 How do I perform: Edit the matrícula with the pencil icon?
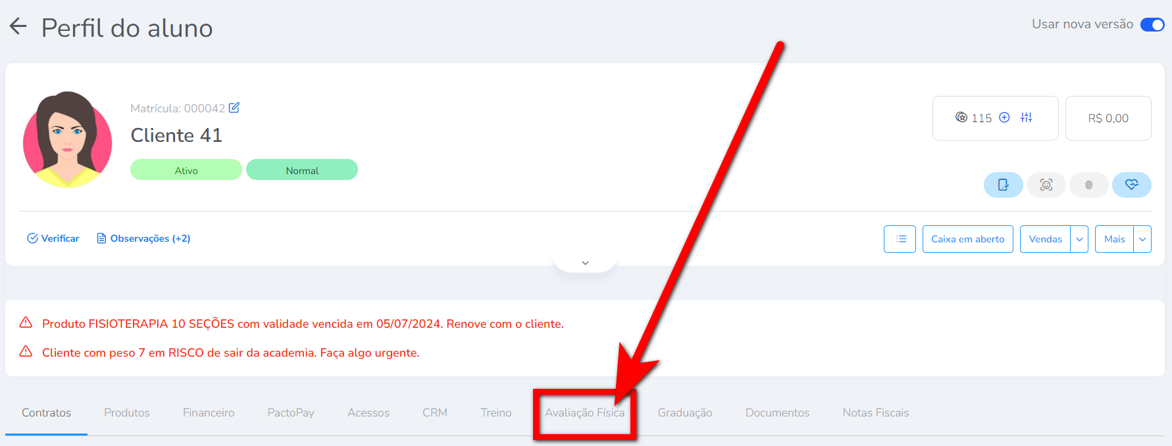pos(234,107)
